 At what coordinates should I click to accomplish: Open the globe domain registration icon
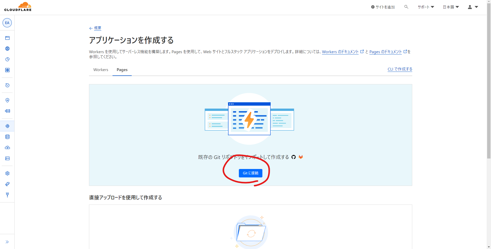7,49
